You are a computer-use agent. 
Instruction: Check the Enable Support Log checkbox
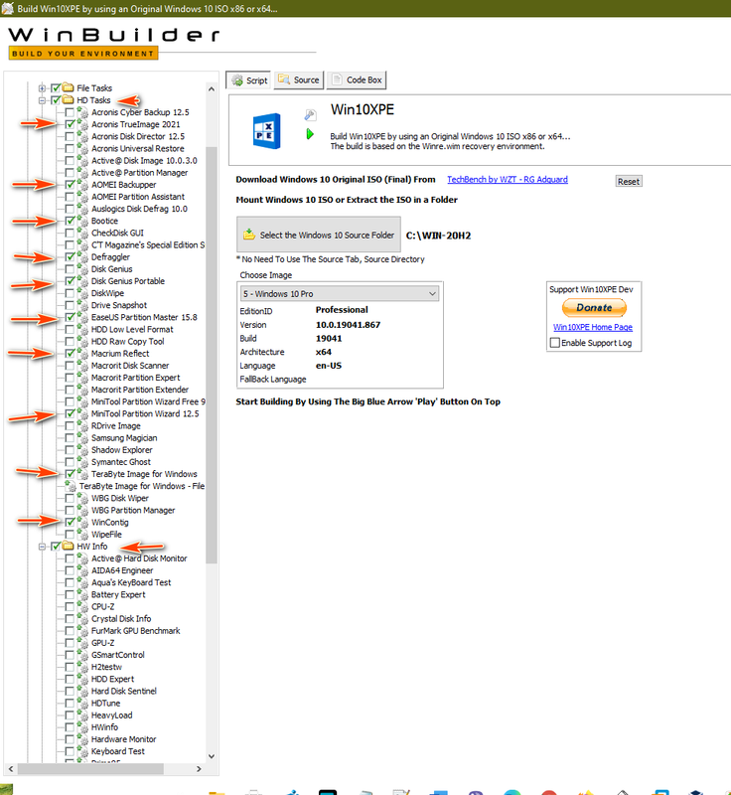(x=555, y=343)
